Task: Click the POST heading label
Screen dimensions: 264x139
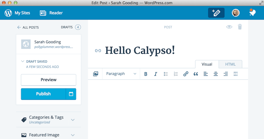Action: pyautogui.click(x=168, y=27)
